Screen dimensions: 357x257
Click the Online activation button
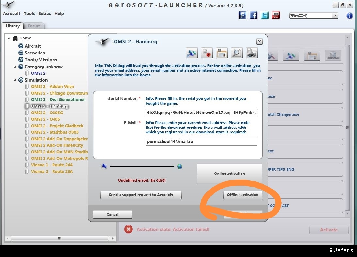(229, 174)
